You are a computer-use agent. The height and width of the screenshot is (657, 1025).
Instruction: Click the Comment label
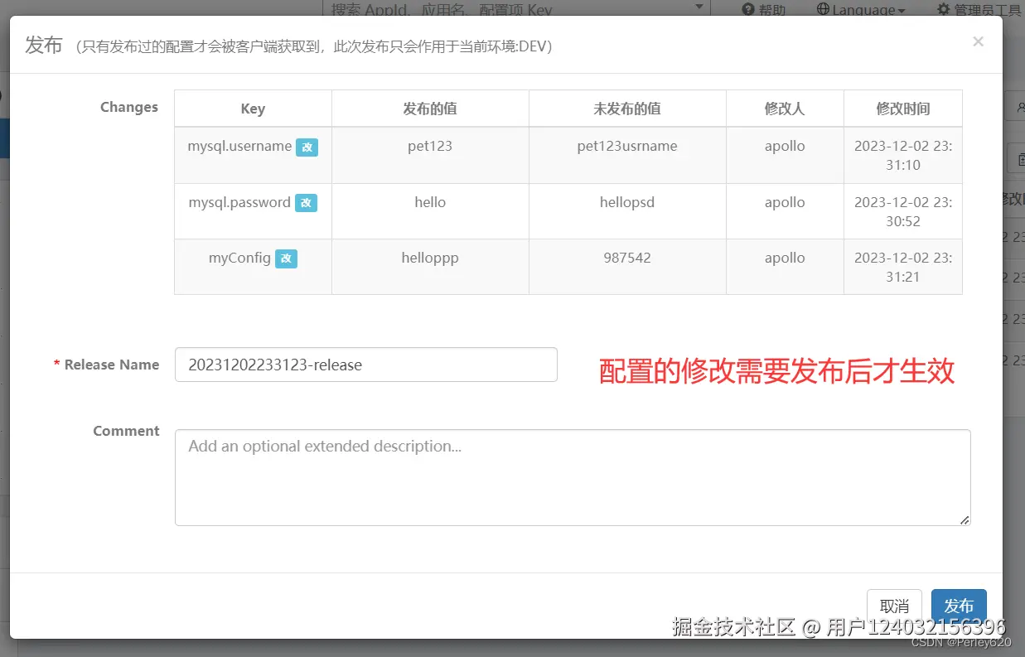click(126, 431)
